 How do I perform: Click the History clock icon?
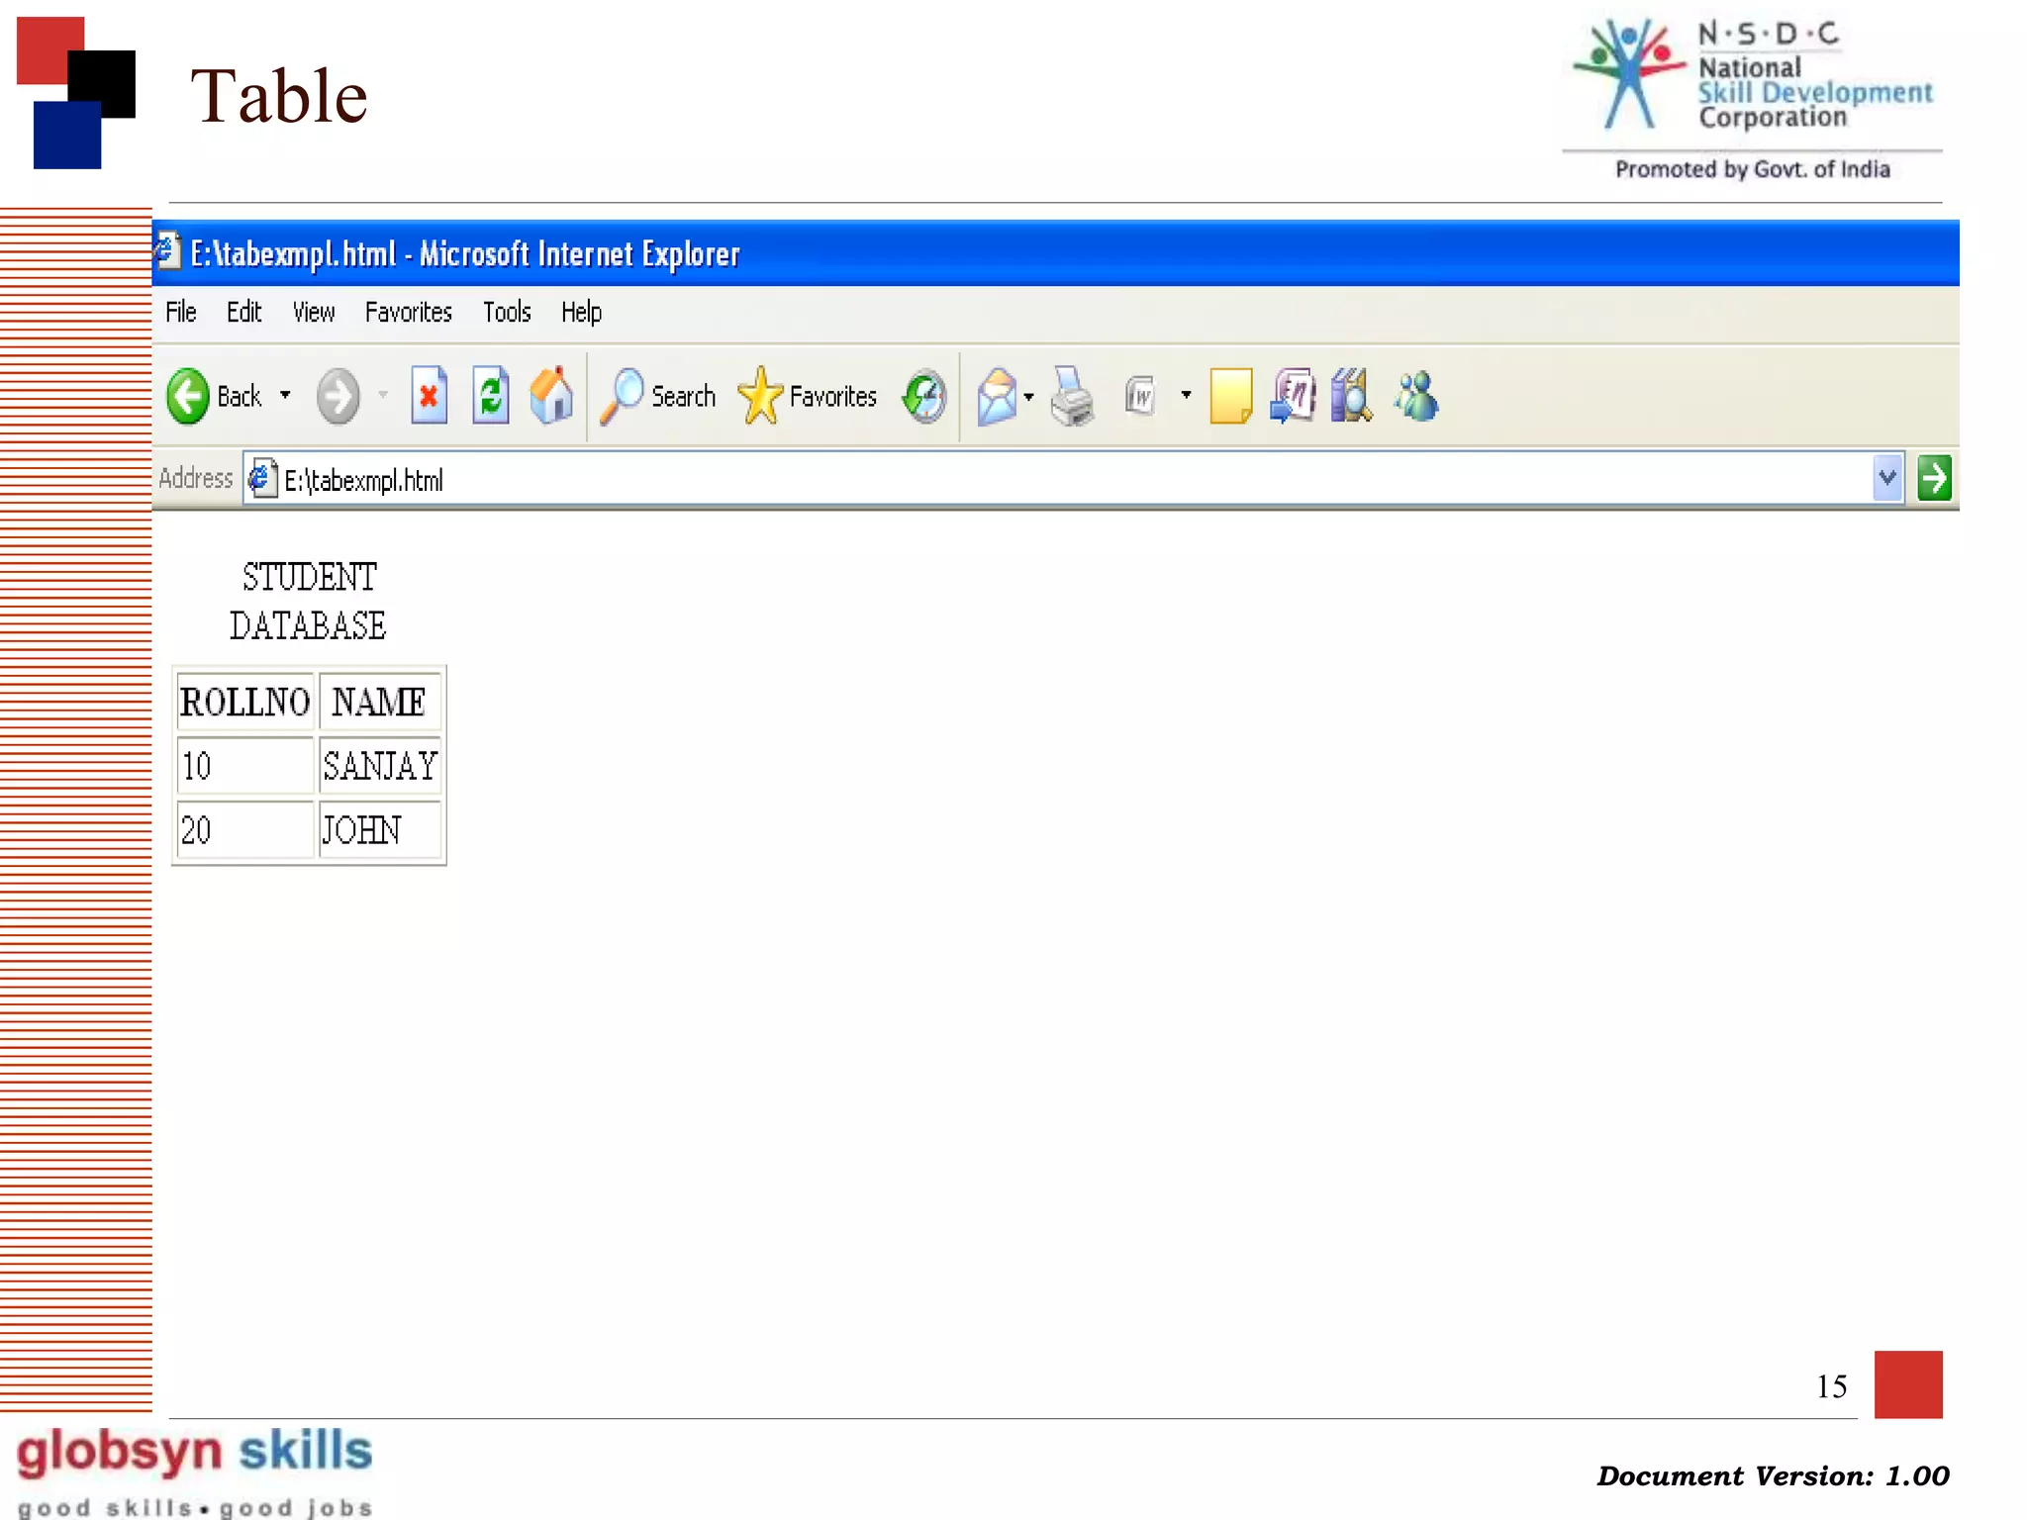(924, 397)
